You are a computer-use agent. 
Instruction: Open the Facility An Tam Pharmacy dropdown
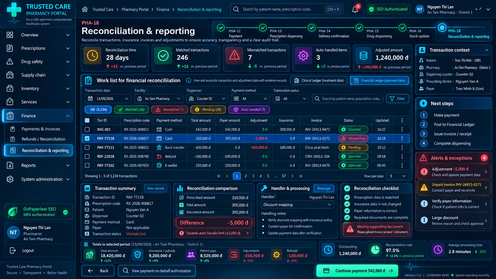159,99
